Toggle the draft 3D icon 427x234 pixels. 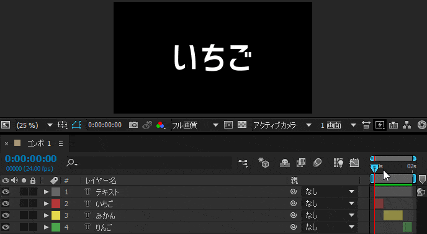coord(264,163)
